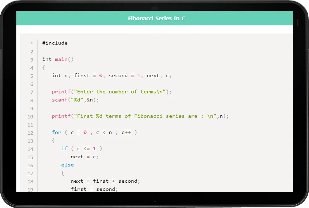This screenshot has width=309, height=208.
Task: Click the opening brace on line 4
Action: click(x=44, y=67)
